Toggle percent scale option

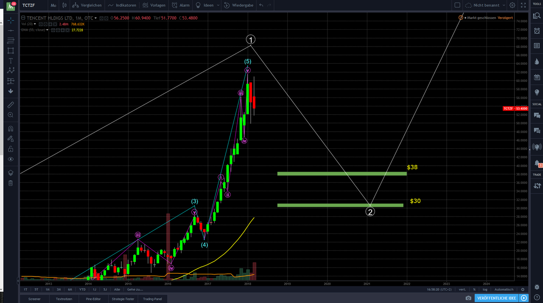[x=474, y=289]
